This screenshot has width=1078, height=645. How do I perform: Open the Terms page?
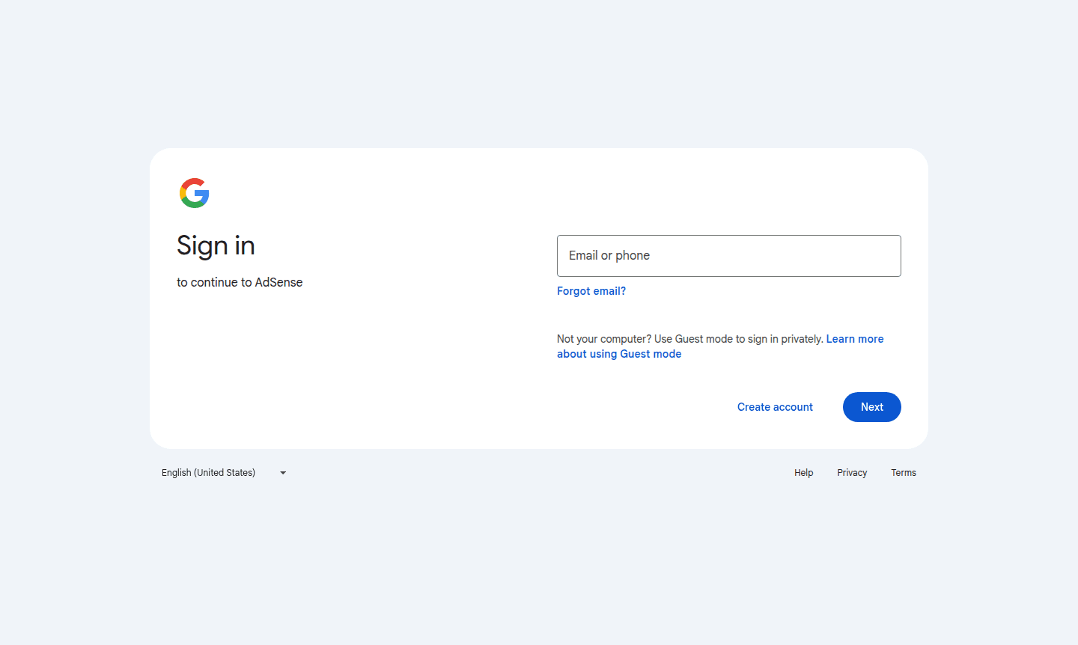904,472
